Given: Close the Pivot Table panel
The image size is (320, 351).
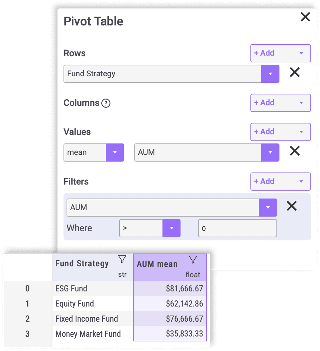Looking at the screenshot, I should click(x=305, y=17).
